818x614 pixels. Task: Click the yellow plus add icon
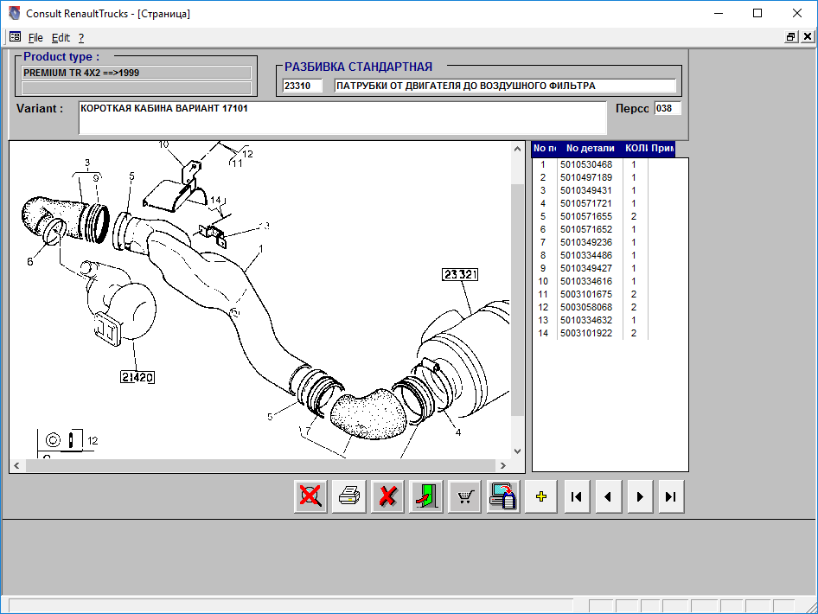coord(541,497)
